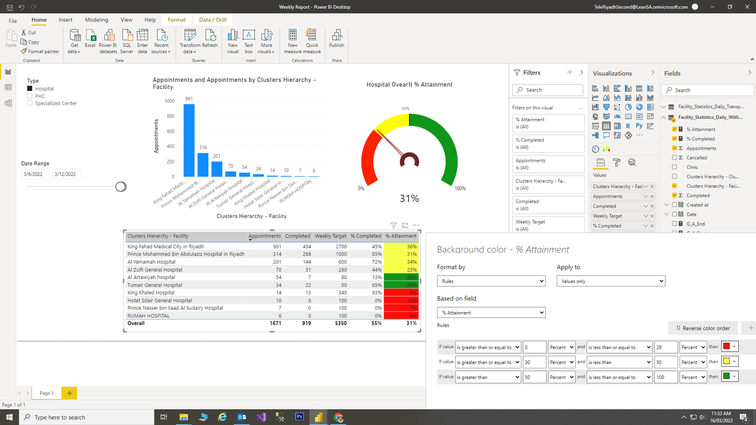Screen dimensions: 756x425
Task: Click the table visual's filter icon
Action: coord(393,226)
